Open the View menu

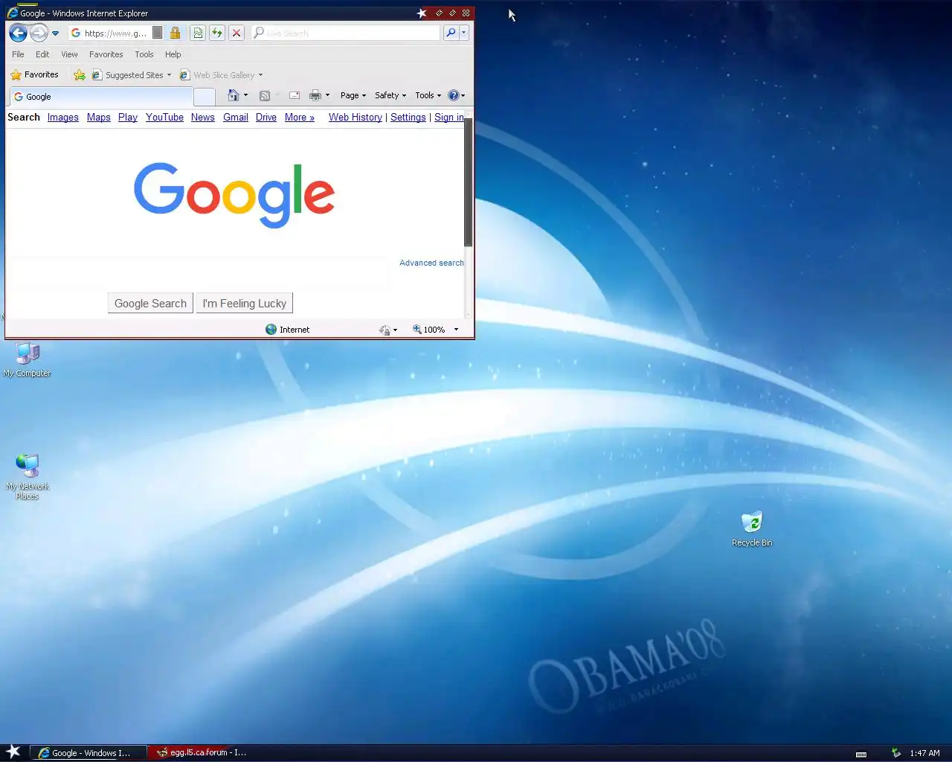point(69,54)
